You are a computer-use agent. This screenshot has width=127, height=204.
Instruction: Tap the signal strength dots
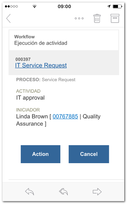11,6
